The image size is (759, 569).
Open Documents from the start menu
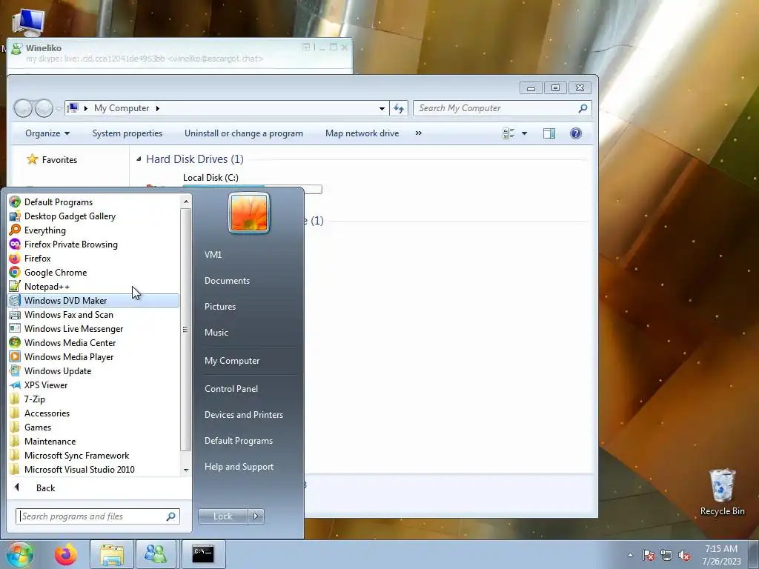[x=227, y=281]
